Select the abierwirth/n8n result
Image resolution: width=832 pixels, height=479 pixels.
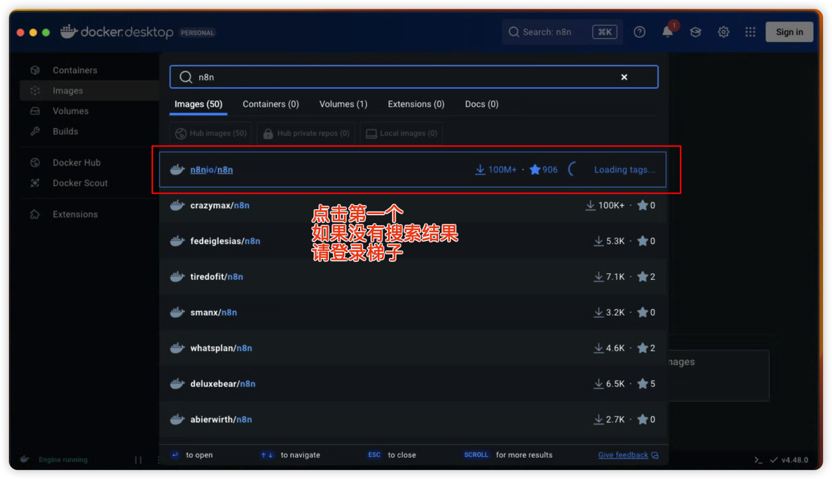pyautogui.click(x=413, y=420)
